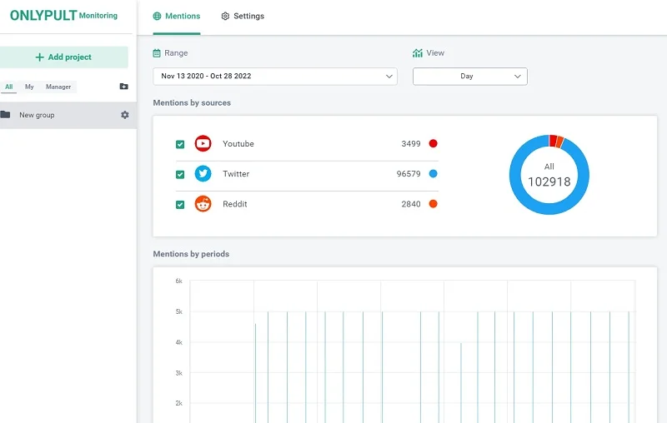The width and height of the screenshot is (667, 423).
Task: Select the New group tree item
Action: pos(38,115)
